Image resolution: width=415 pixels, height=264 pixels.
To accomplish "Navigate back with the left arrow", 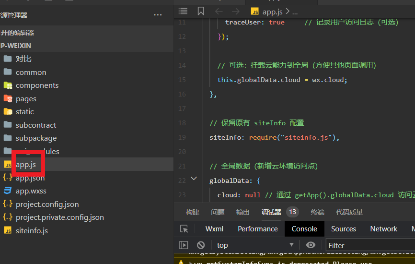I will (219, 12).
